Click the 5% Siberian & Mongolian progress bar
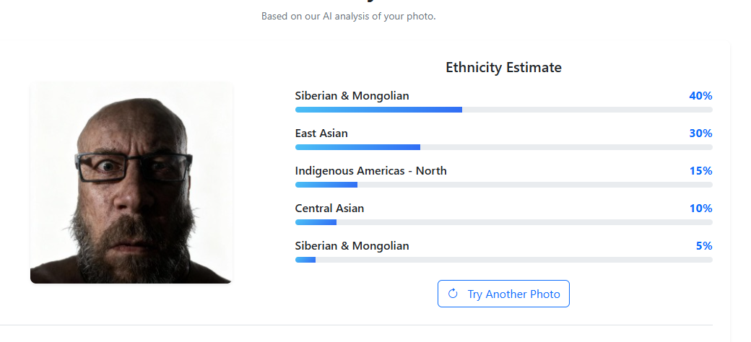This screenshot has height=342, width=751. click(x=503, y=260)
